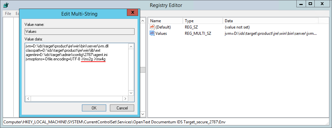
Task: Maximize the Registry Editor window
Action: point(310,4)
